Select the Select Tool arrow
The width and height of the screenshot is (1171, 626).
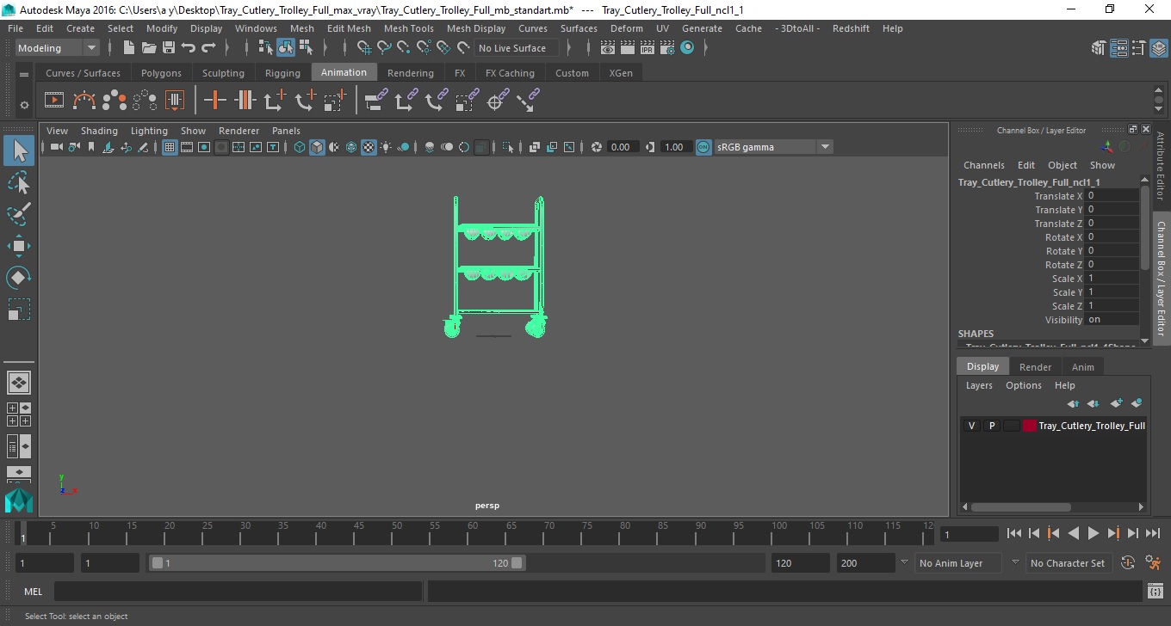(19, 151)
